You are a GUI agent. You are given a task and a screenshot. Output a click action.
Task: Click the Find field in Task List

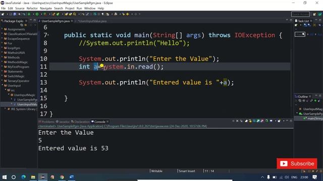(300, 34)
